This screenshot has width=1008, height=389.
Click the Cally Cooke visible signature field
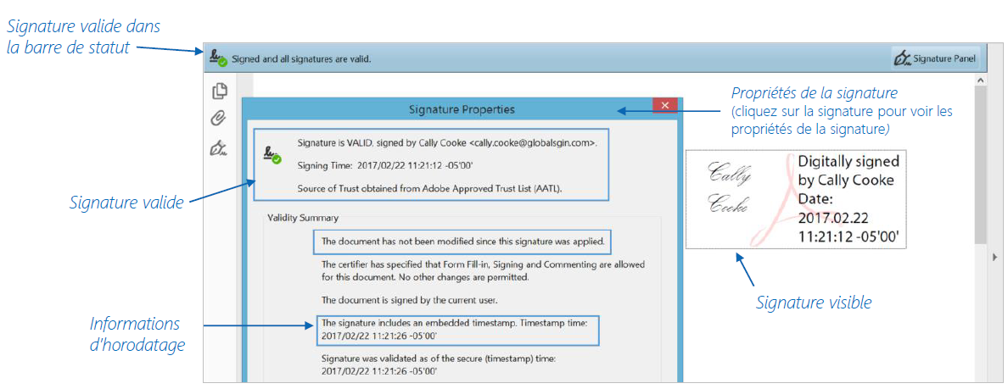(x=796, y=200)
